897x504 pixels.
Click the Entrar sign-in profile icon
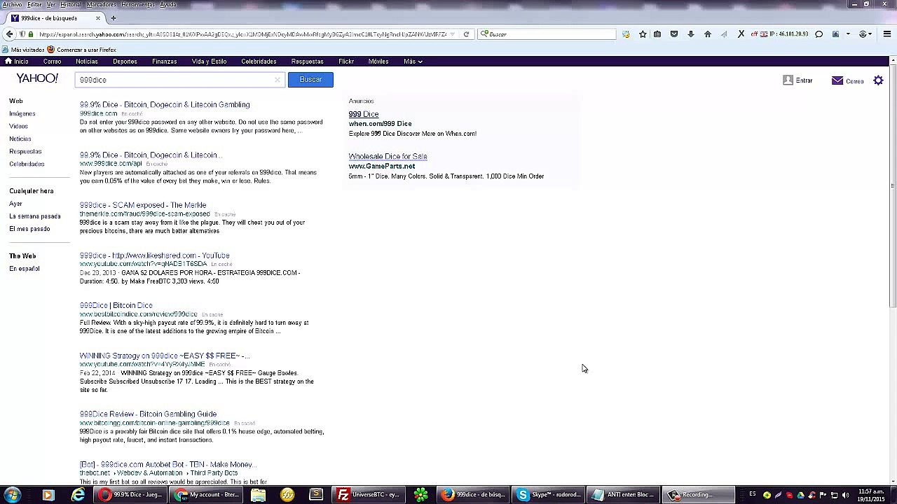(788, 80)
